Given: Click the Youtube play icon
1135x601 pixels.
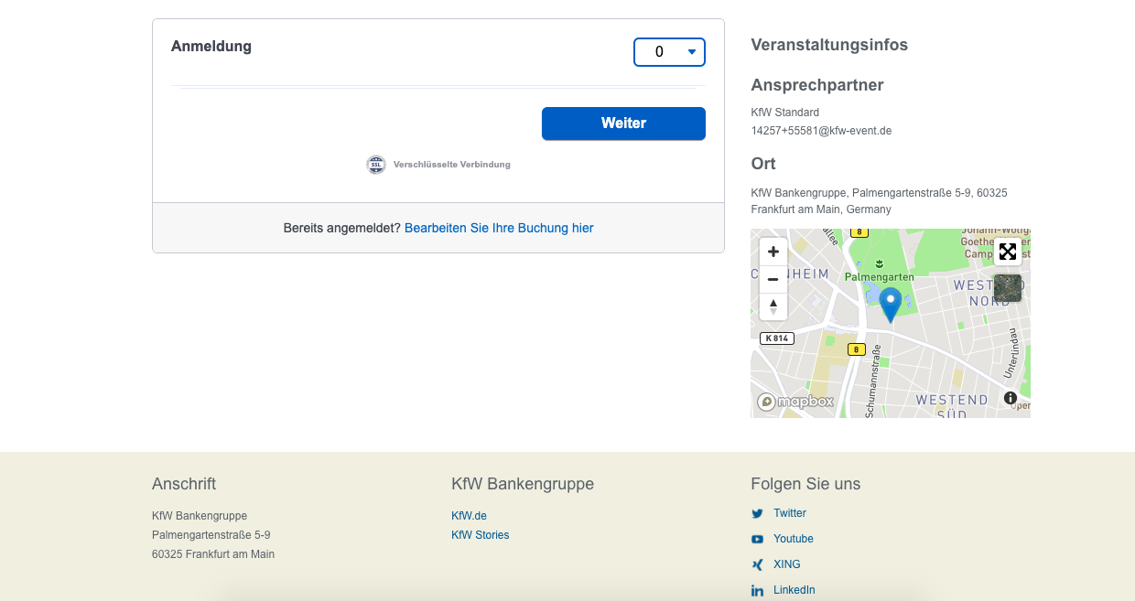Looking at the screenshot, I should (758, 540).
